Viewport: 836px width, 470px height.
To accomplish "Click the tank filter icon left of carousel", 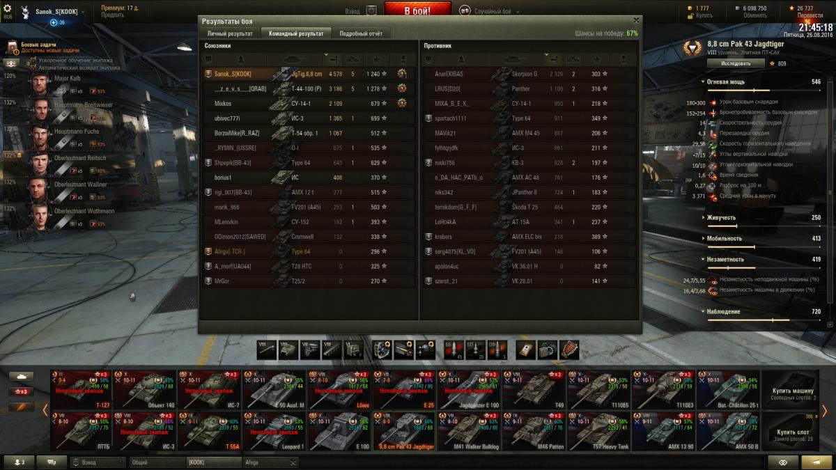I will point(22,376).
